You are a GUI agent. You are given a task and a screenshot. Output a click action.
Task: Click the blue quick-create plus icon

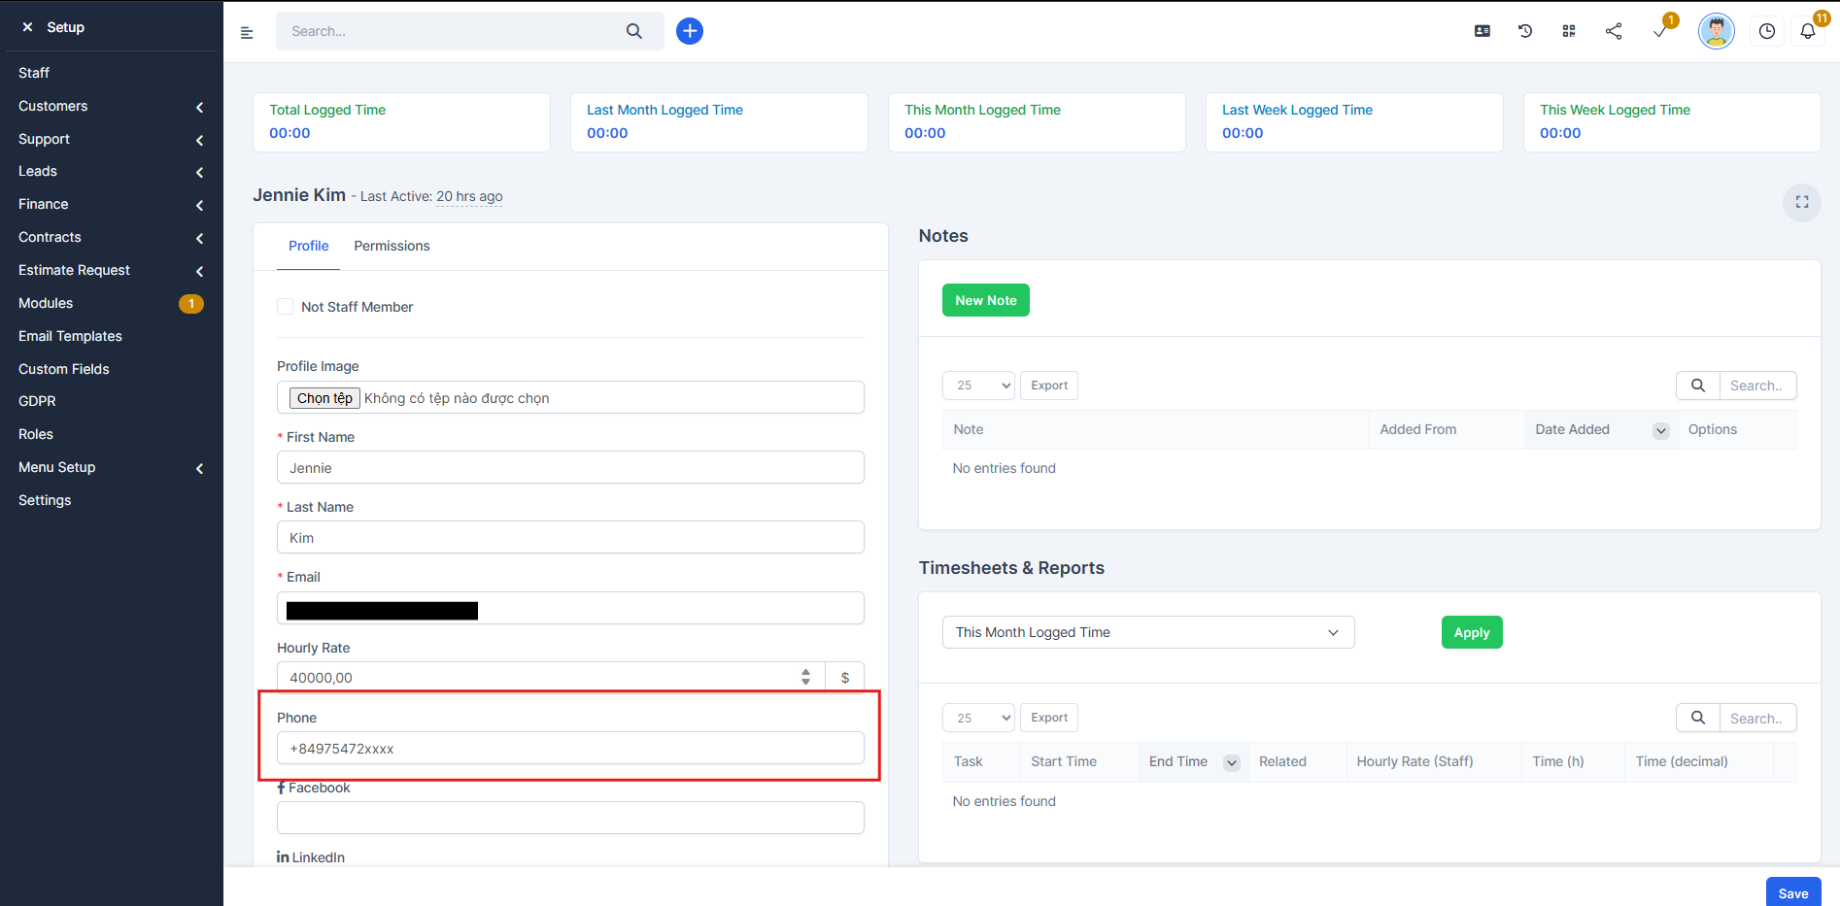point(689,31)
